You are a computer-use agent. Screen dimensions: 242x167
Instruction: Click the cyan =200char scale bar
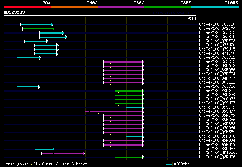pos(169,164)
